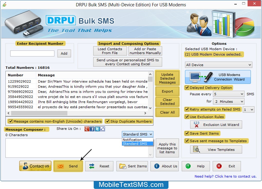
Task: Collapse the Standard SMS message type dropdown
Action: coord(137,134)
